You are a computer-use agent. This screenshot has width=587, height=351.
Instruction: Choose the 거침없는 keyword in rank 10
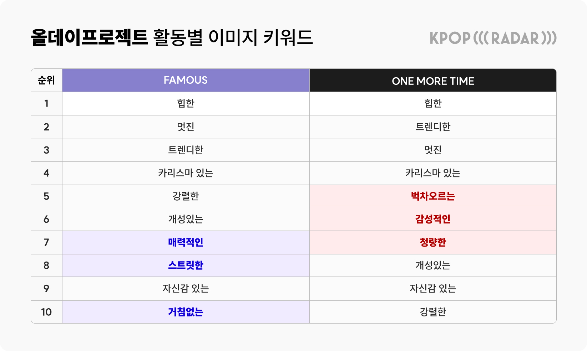(186, 312)
